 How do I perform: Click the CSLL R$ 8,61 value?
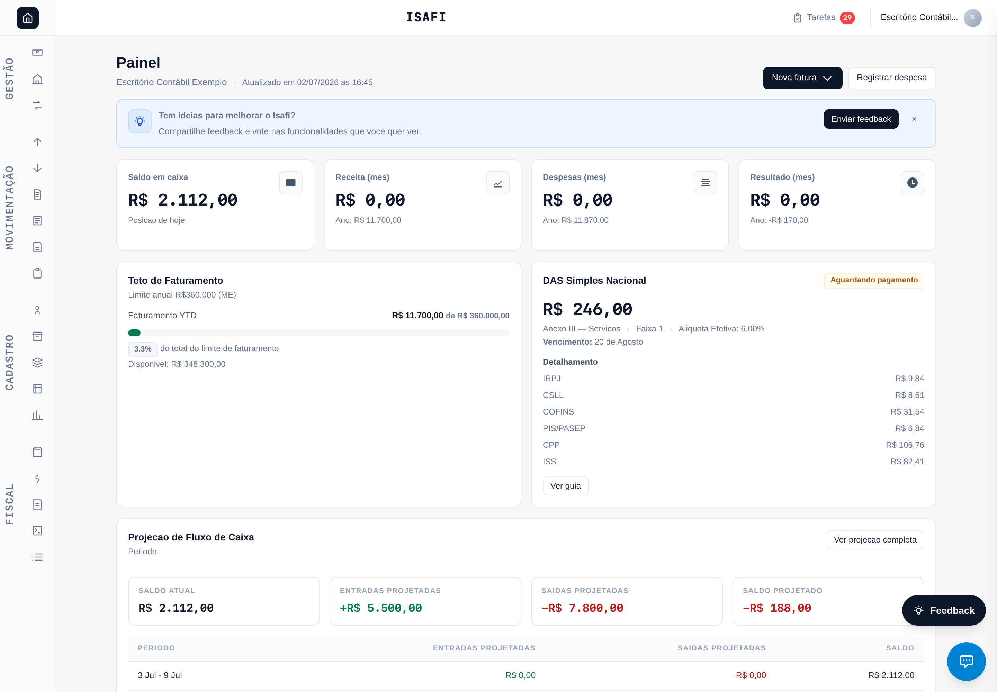point(909,395)
